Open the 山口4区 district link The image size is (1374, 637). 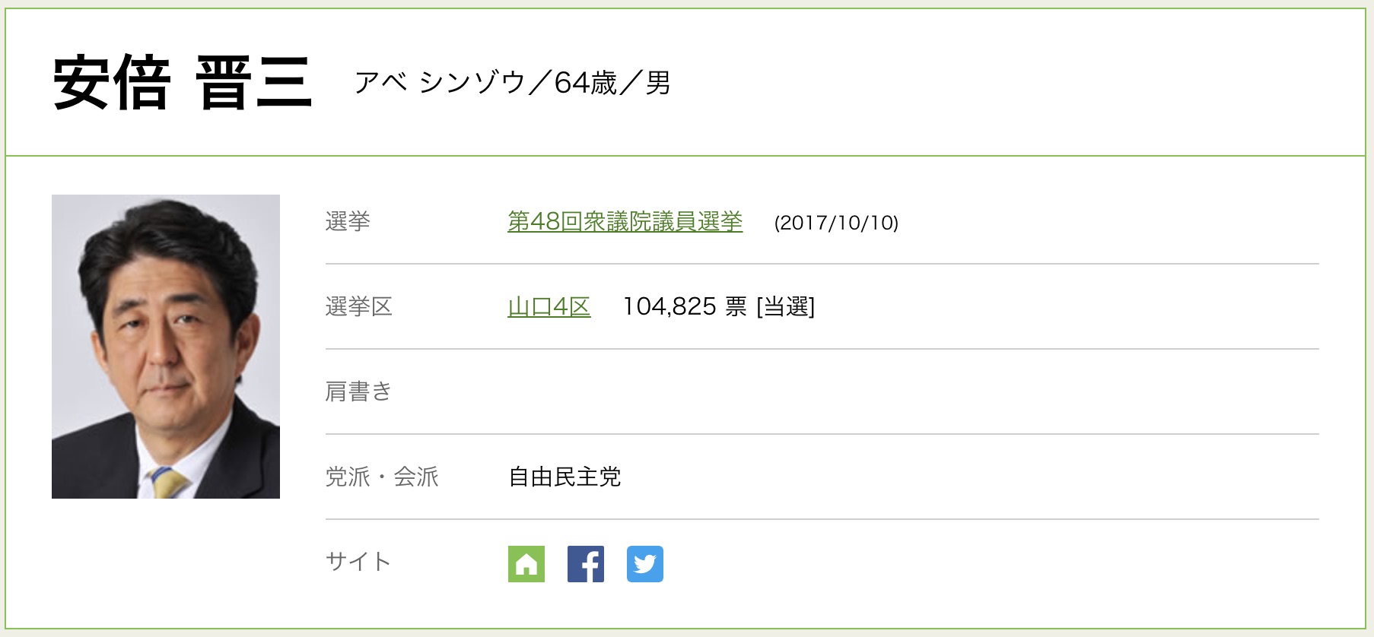click(x=549, y=307)
